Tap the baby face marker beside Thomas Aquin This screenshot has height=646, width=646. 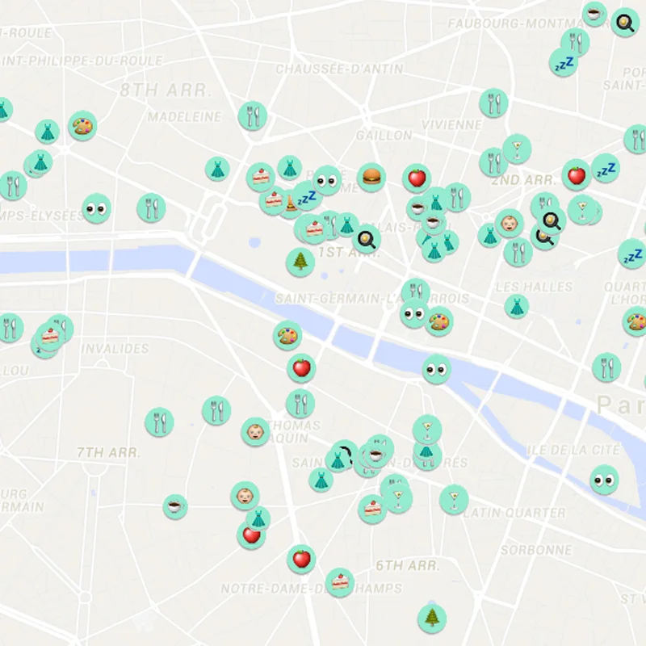coord(255,432)
